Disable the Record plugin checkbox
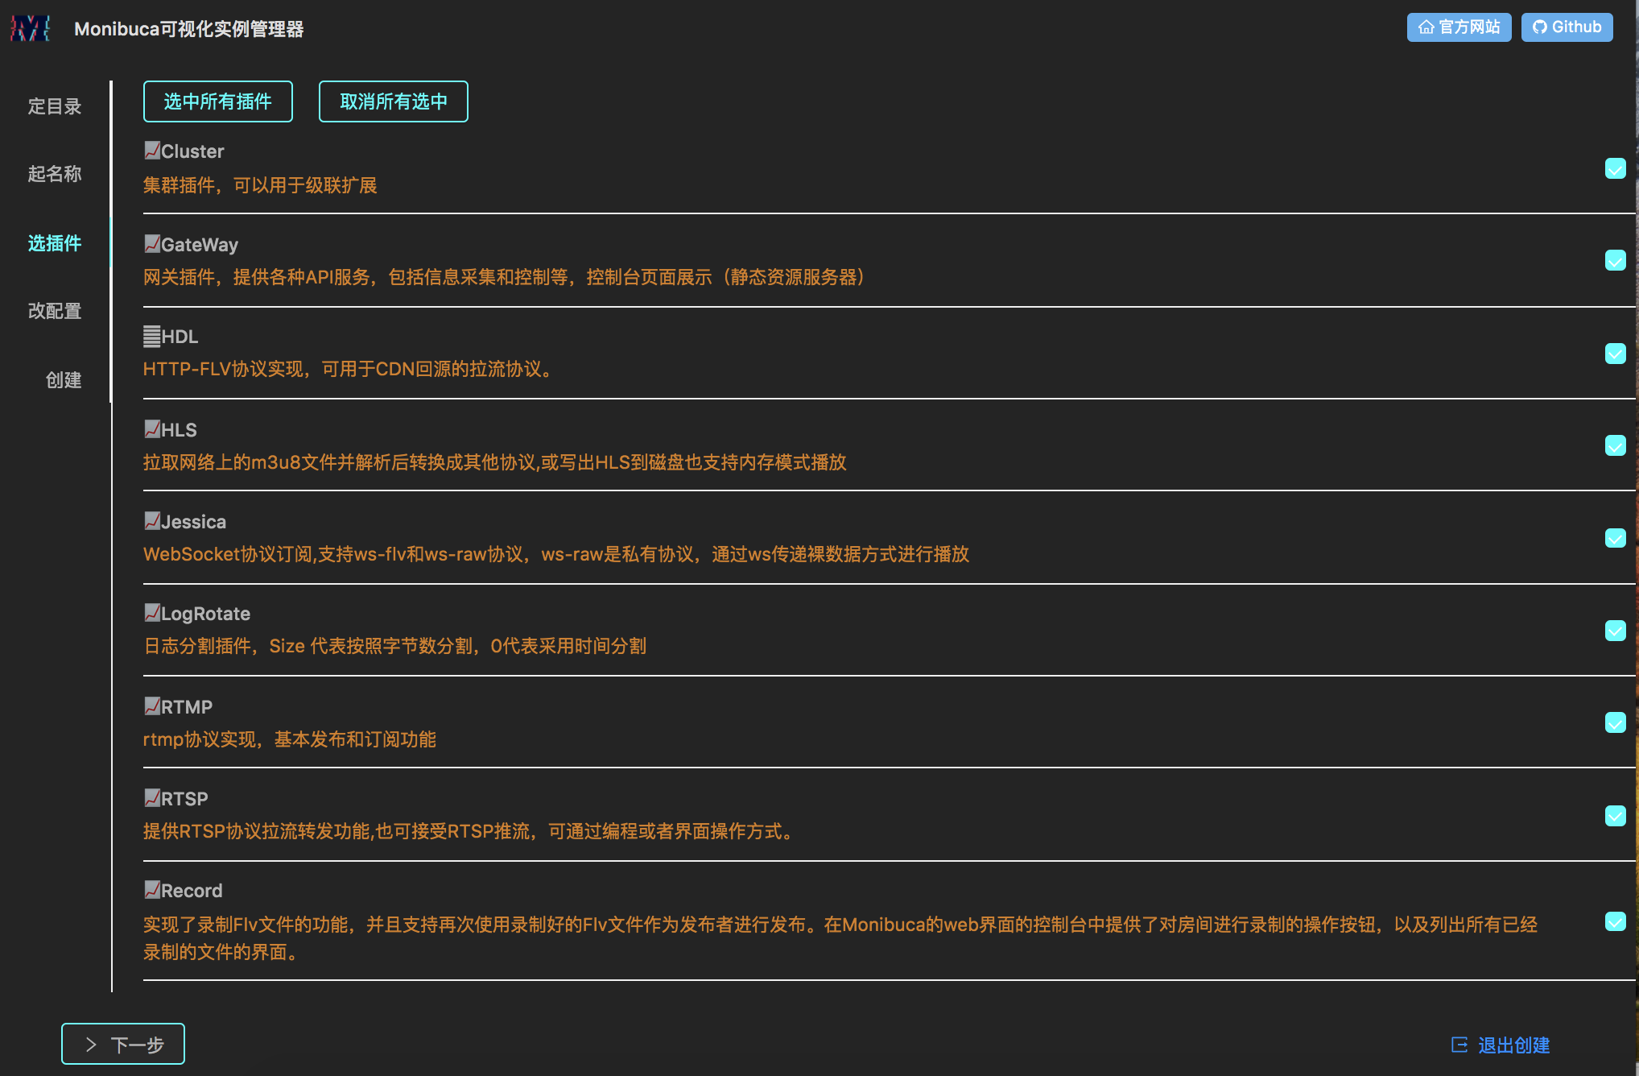Screen dimensions: 1639x1076 coord(1615,921)
